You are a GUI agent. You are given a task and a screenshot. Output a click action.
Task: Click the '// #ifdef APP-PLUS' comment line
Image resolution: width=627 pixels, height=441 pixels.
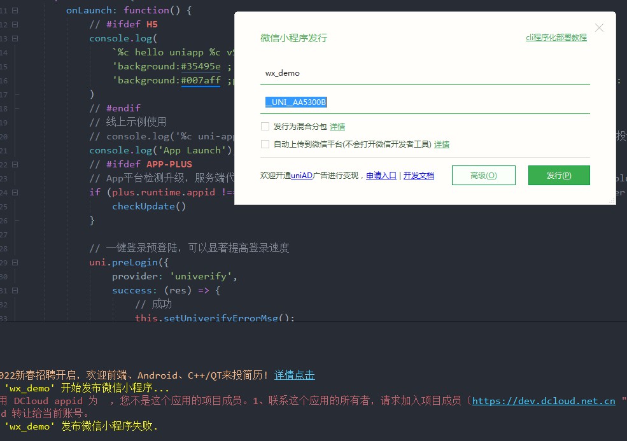pos(141,164)
